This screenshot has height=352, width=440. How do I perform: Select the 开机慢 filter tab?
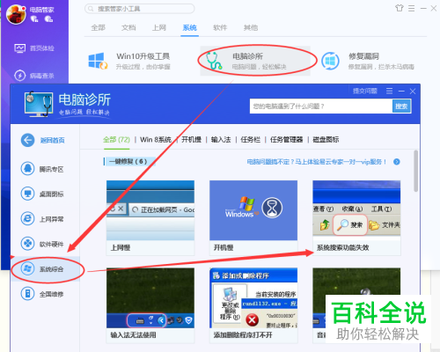point(191,140)
